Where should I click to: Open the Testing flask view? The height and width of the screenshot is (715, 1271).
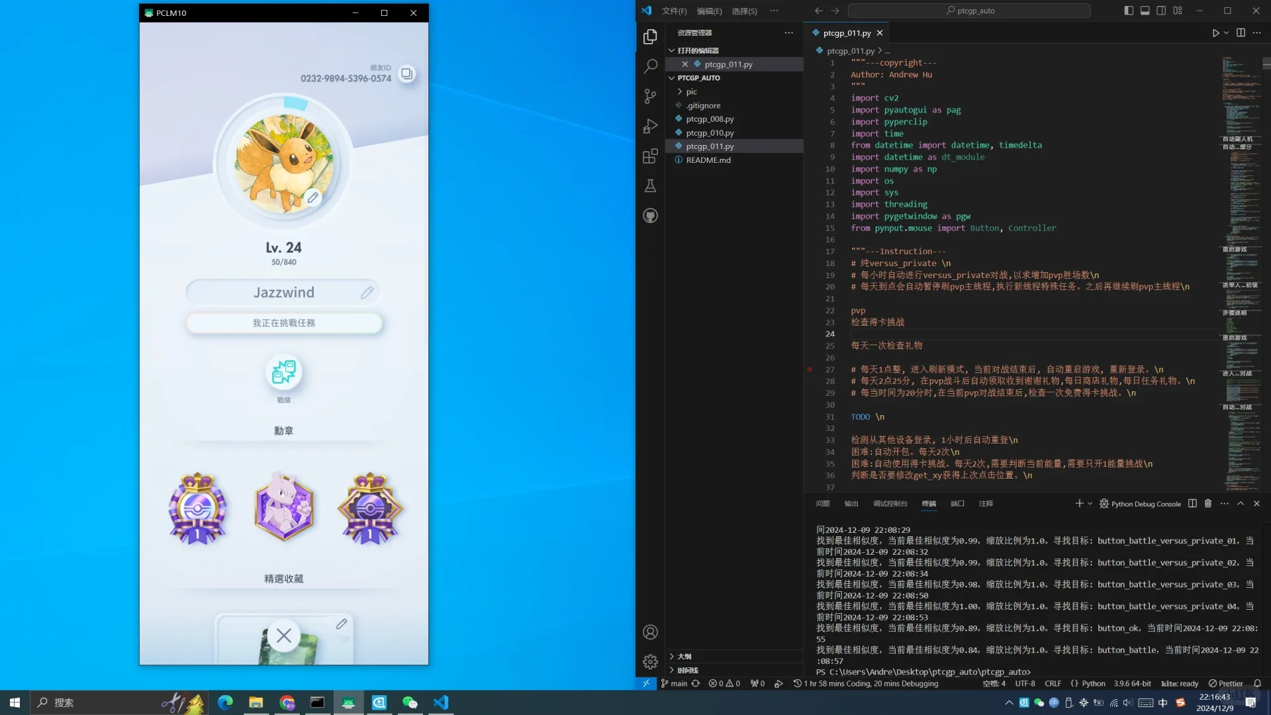tap(650, 186)
